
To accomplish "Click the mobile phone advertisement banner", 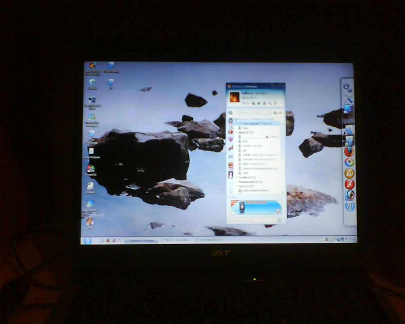I will pos(256,207).
